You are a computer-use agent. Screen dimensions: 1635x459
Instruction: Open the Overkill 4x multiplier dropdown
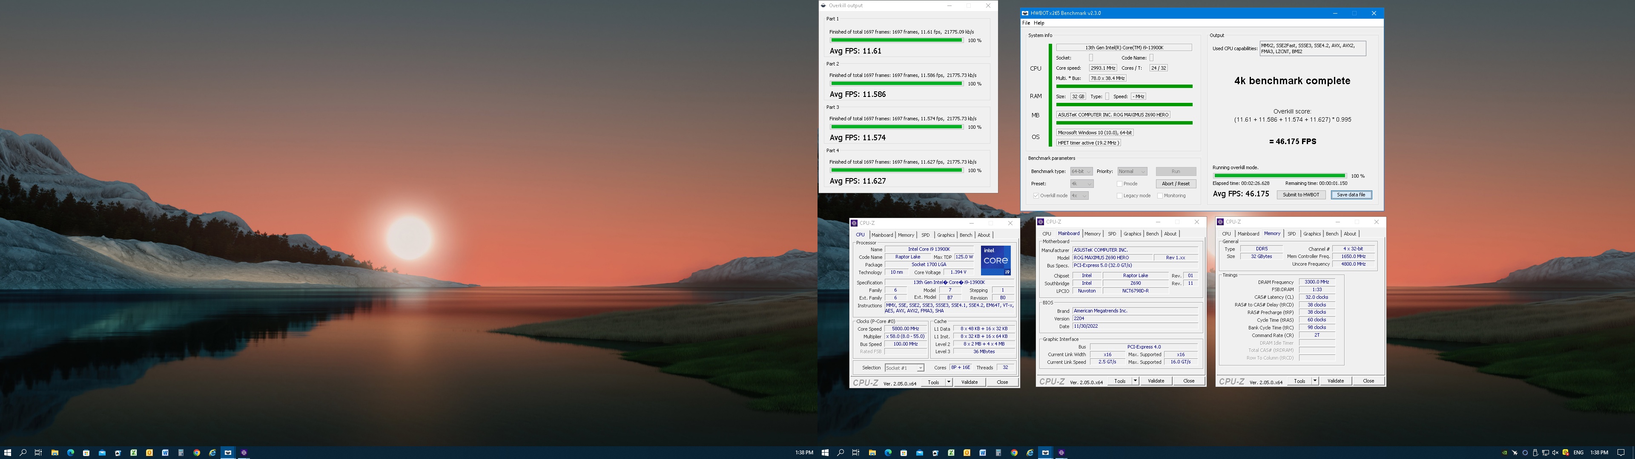[x=1080, y=195]
